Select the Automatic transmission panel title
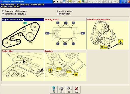 click(x=98, y=20)
